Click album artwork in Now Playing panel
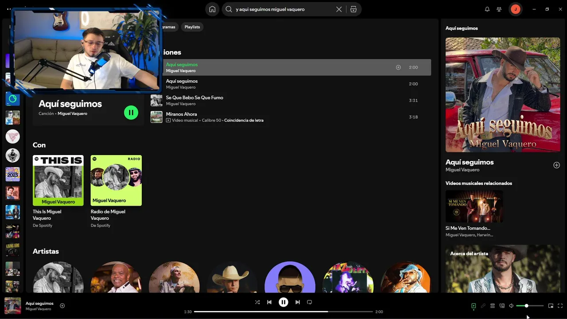 503,95
